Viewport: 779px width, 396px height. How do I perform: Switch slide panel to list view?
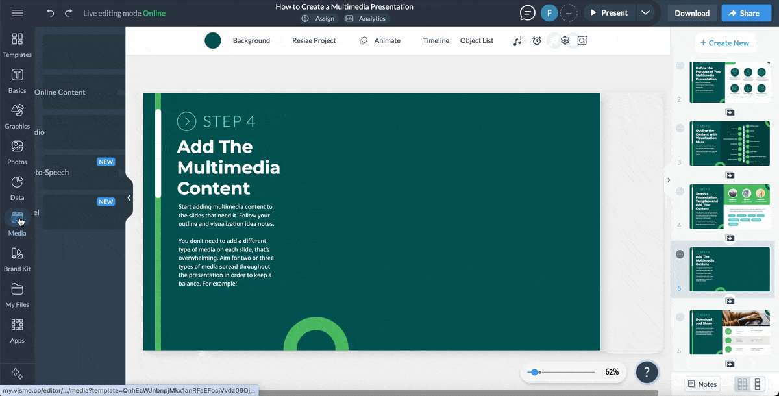tap(757, 384)
